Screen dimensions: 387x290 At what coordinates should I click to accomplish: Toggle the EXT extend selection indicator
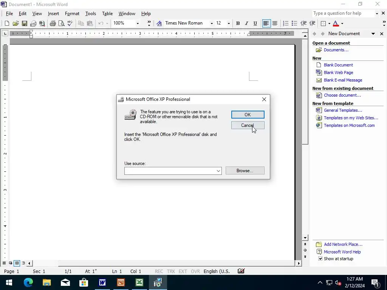183,271
